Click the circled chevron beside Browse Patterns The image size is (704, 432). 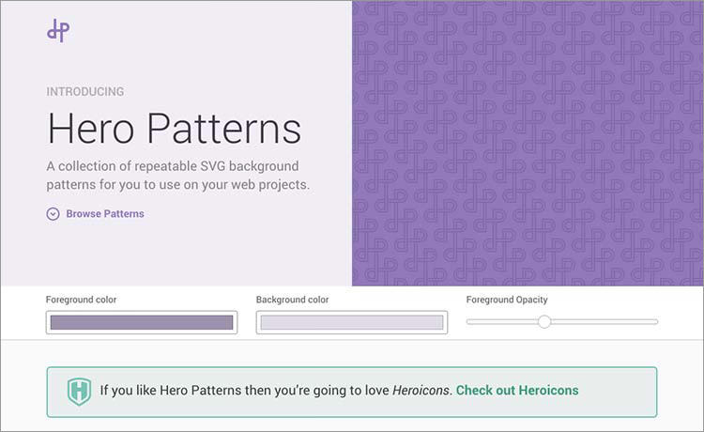53,214
